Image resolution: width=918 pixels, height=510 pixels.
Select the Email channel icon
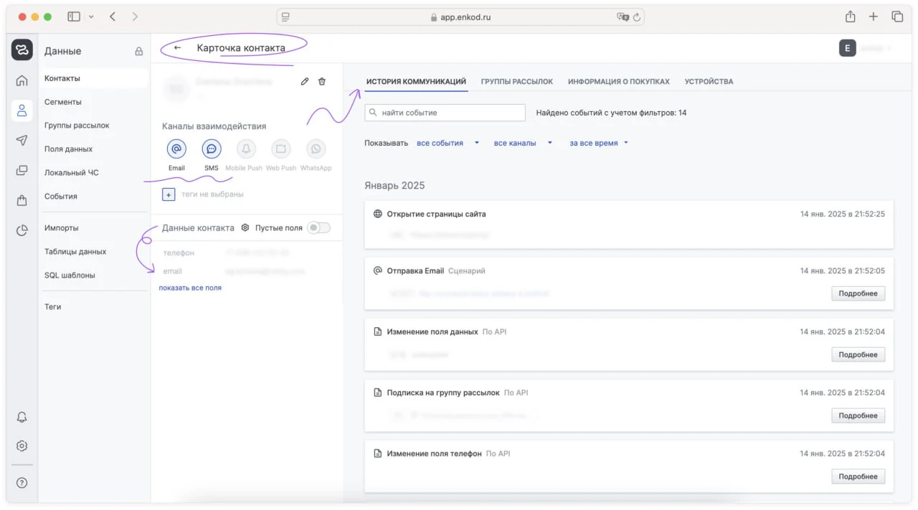coord(176,149)
